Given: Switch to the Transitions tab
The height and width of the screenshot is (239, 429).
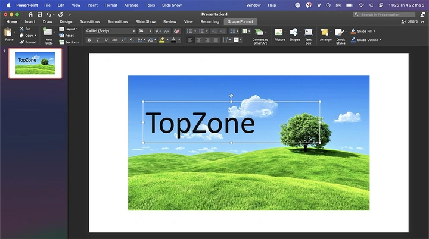Looking at the screenshot, I should (90, 21).
